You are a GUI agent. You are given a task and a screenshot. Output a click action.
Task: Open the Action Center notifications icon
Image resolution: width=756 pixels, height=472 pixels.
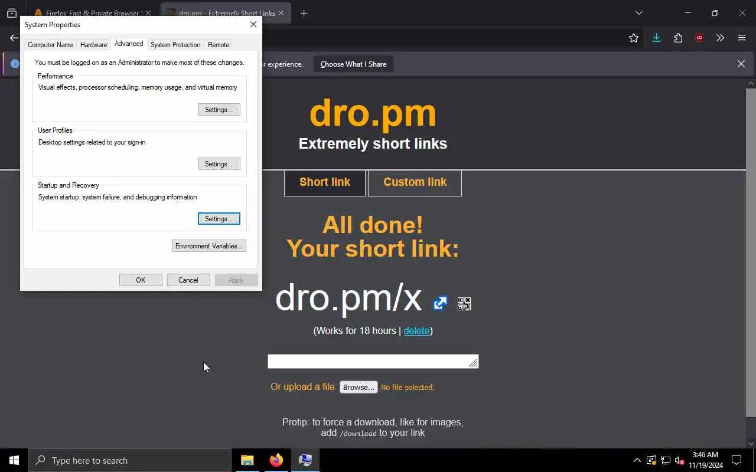737,460
